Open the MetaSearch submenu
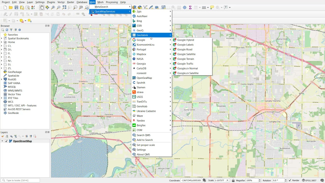 coord(110,7)
